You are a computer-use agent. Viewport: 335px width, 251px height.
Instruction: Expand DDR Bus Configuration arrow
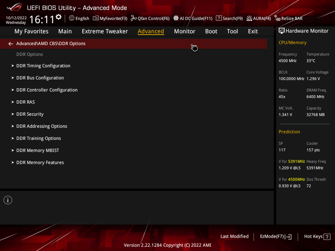pos(13,78)
